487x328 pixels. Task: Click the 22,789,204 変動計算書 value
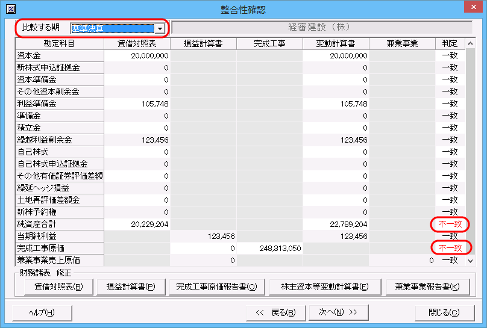348,224
